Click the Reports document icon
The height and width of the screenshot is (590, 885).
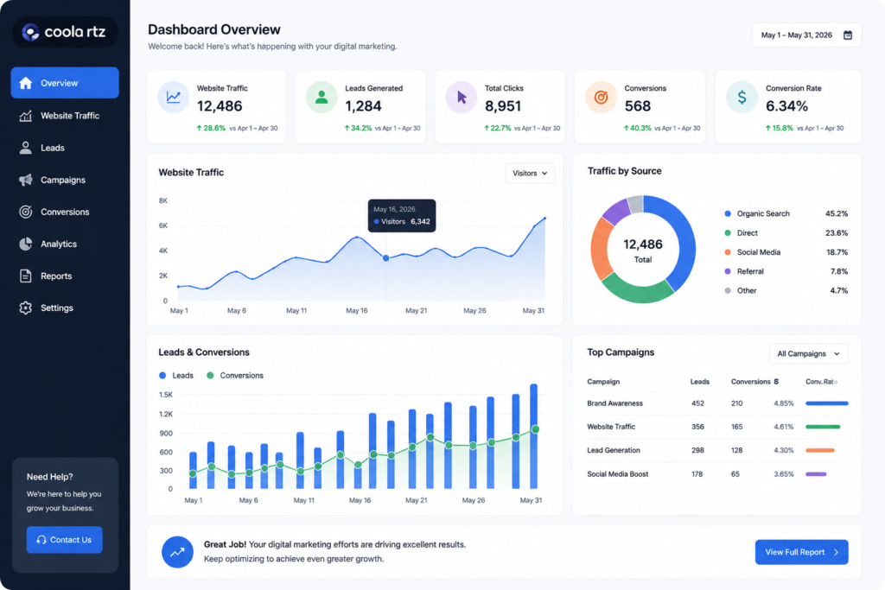25,276
